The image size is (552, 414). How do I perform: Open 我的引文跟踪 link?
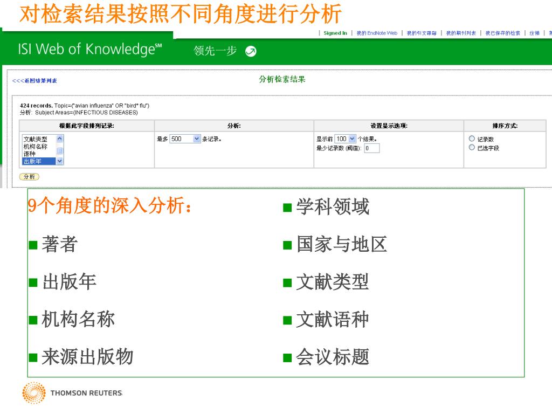point(422,33)
